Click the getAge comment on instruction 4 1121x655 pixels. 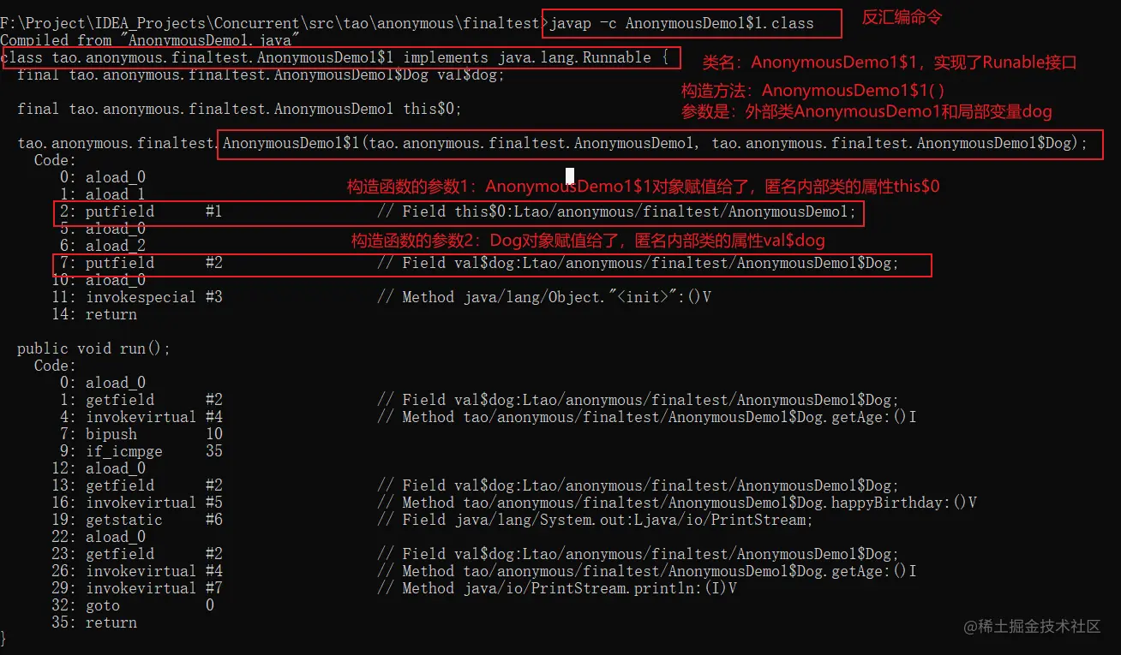647,417
